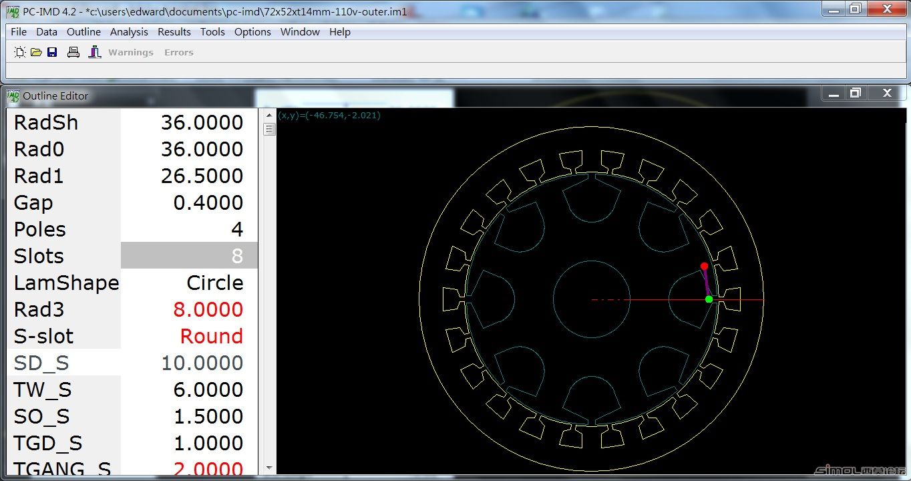Click the New file toolbar icon

pyautogui.click(x=19, y=52)
